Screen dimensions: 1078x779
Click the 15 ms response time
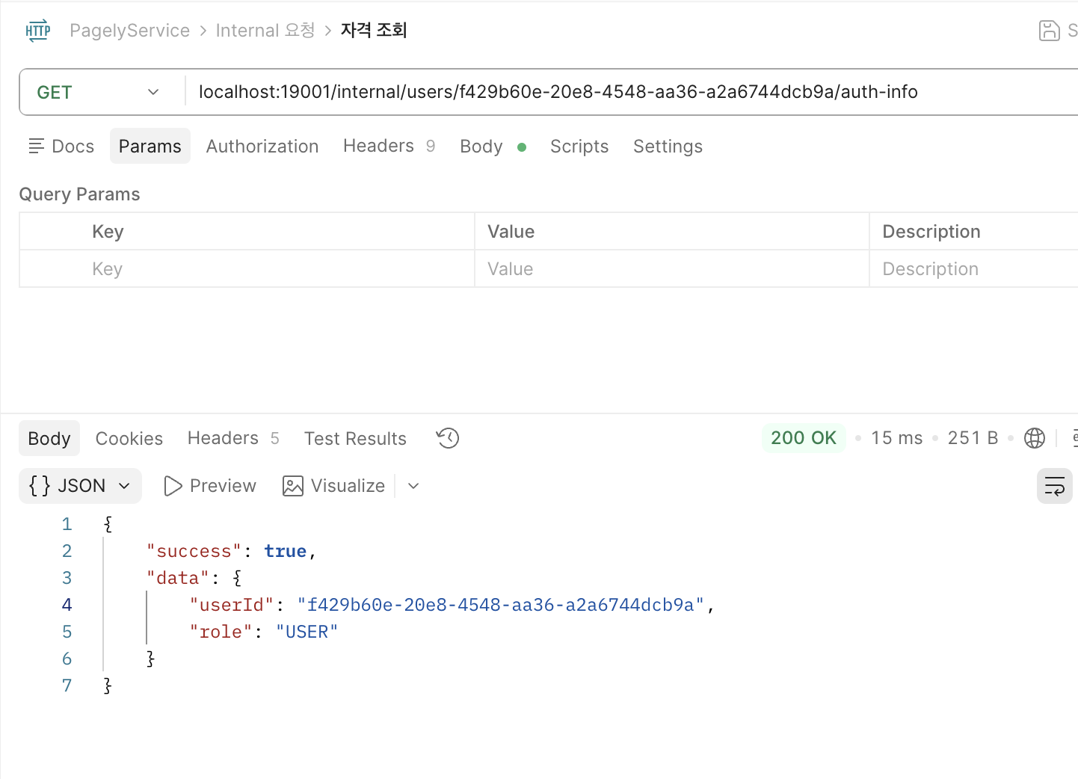pos(897,438)
